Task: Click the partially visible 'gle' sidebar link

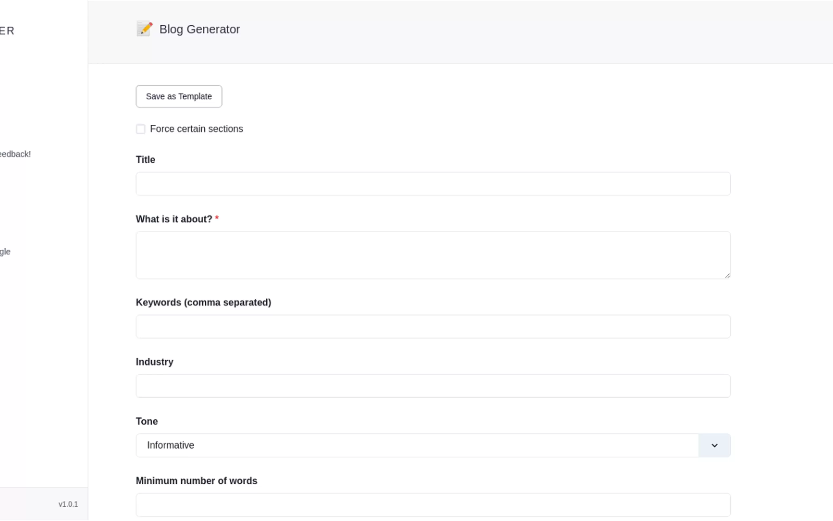Action: tap(5, 252)
